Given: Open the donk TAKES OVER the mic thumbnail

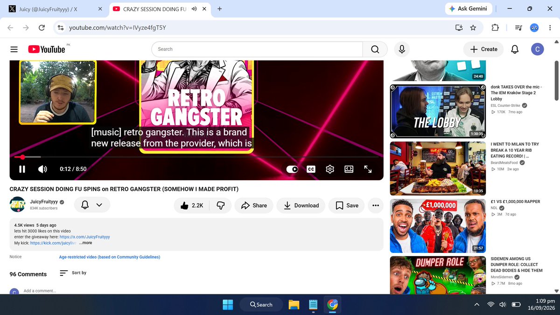Looking at the screenshot, I should [x=438, y=111].
